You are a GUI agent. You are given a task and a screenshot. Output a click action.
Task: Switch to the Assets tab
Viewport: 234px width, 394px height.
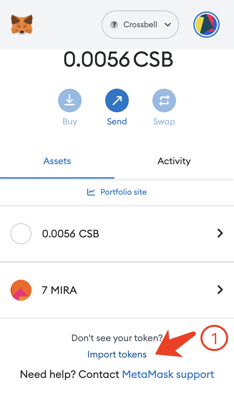pos(57,161)
